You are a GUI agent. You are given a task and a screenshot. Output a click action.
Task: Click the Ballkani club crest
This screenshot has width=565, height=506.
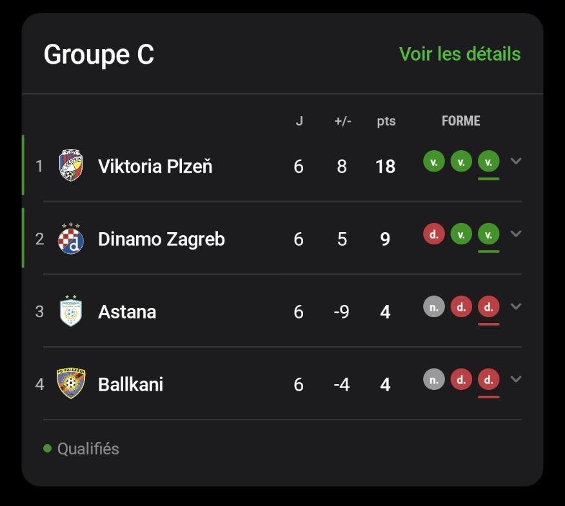point(71,384)
